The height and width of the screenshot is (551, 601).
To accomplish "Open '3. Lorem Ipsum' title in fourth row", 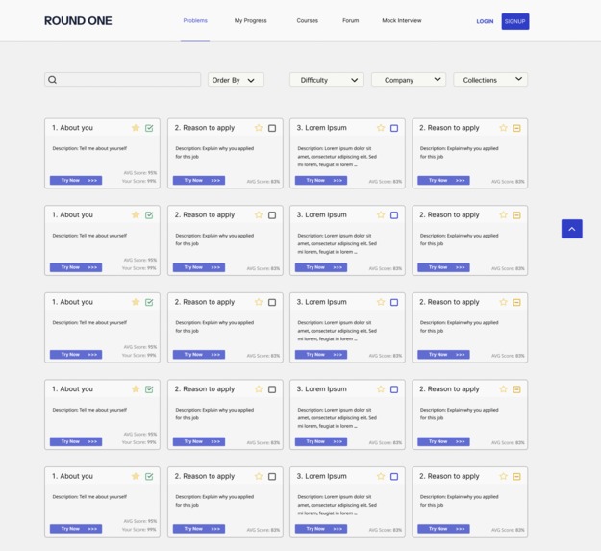I will click(x=321, y=389).
